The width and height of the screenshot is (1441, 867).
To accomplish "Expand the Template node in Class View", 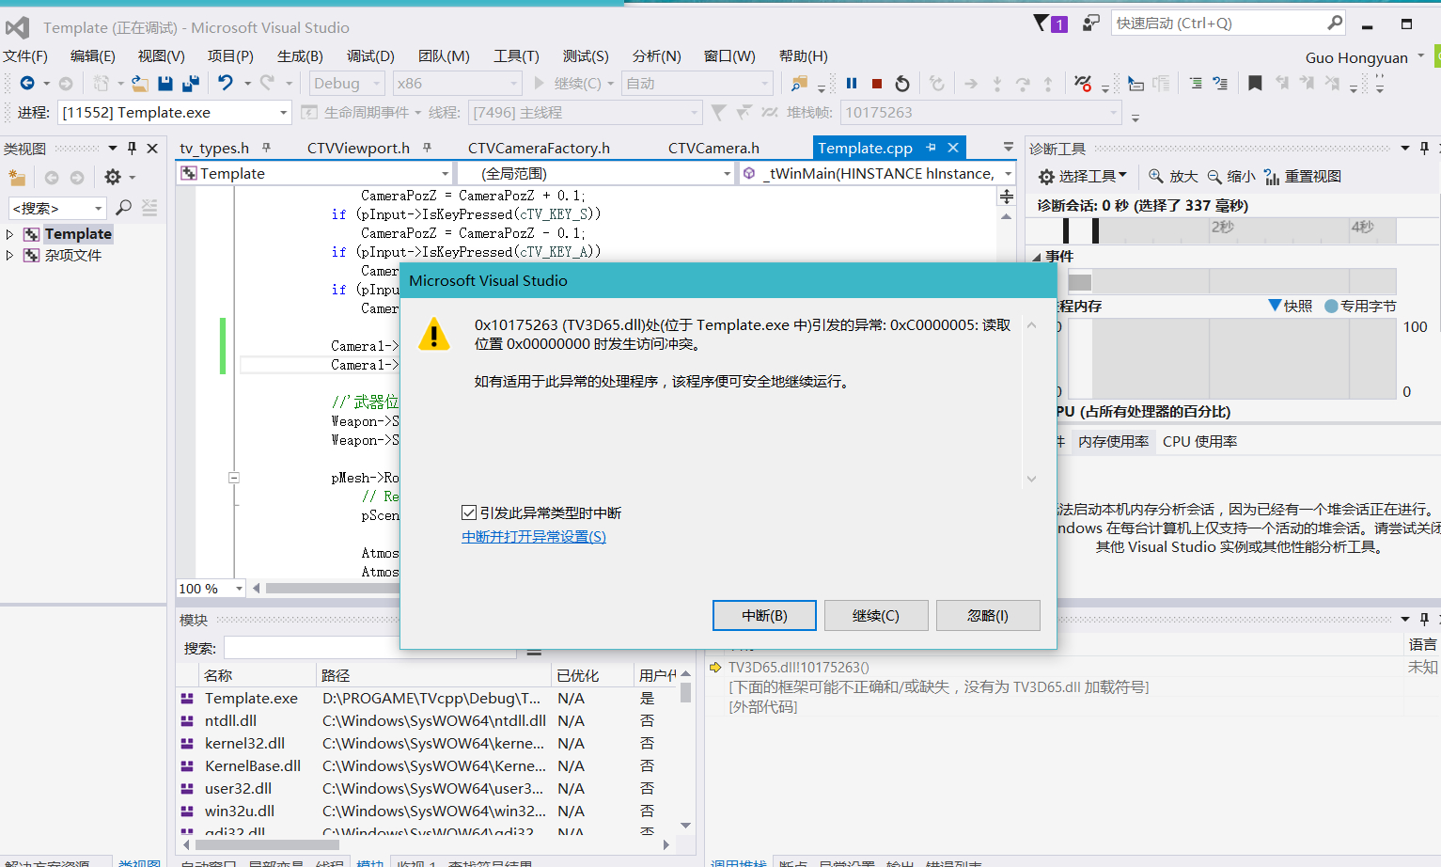I will 9,234.
